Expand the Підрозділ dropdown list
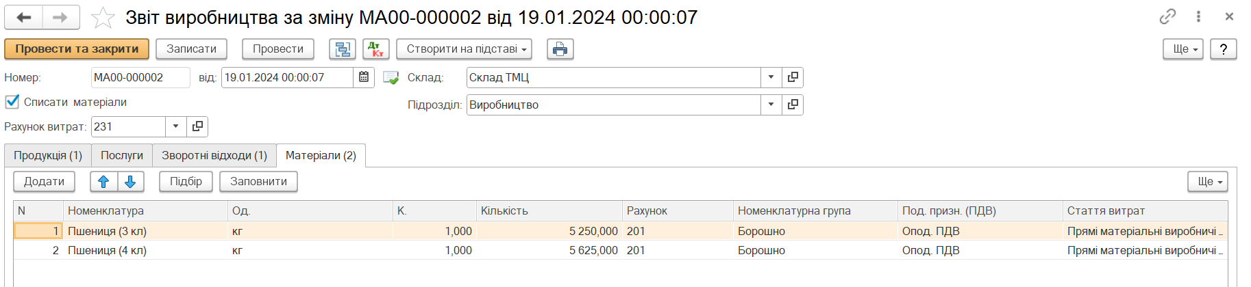Screen dimensions: 1251x287 point(771,105)
